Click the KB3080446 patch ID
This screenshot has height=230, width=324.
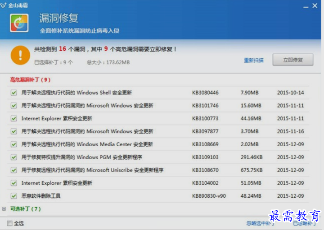(205, 93)
